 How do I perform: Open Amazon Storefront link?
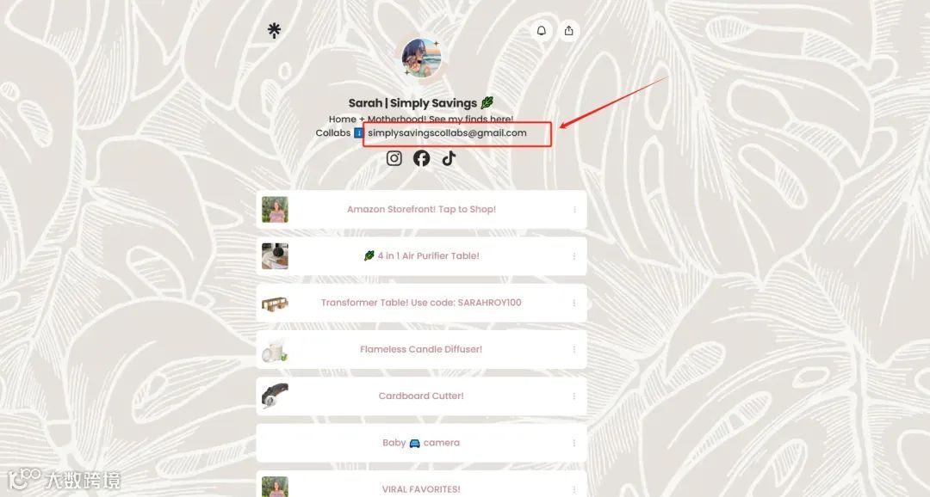(421, 209)
